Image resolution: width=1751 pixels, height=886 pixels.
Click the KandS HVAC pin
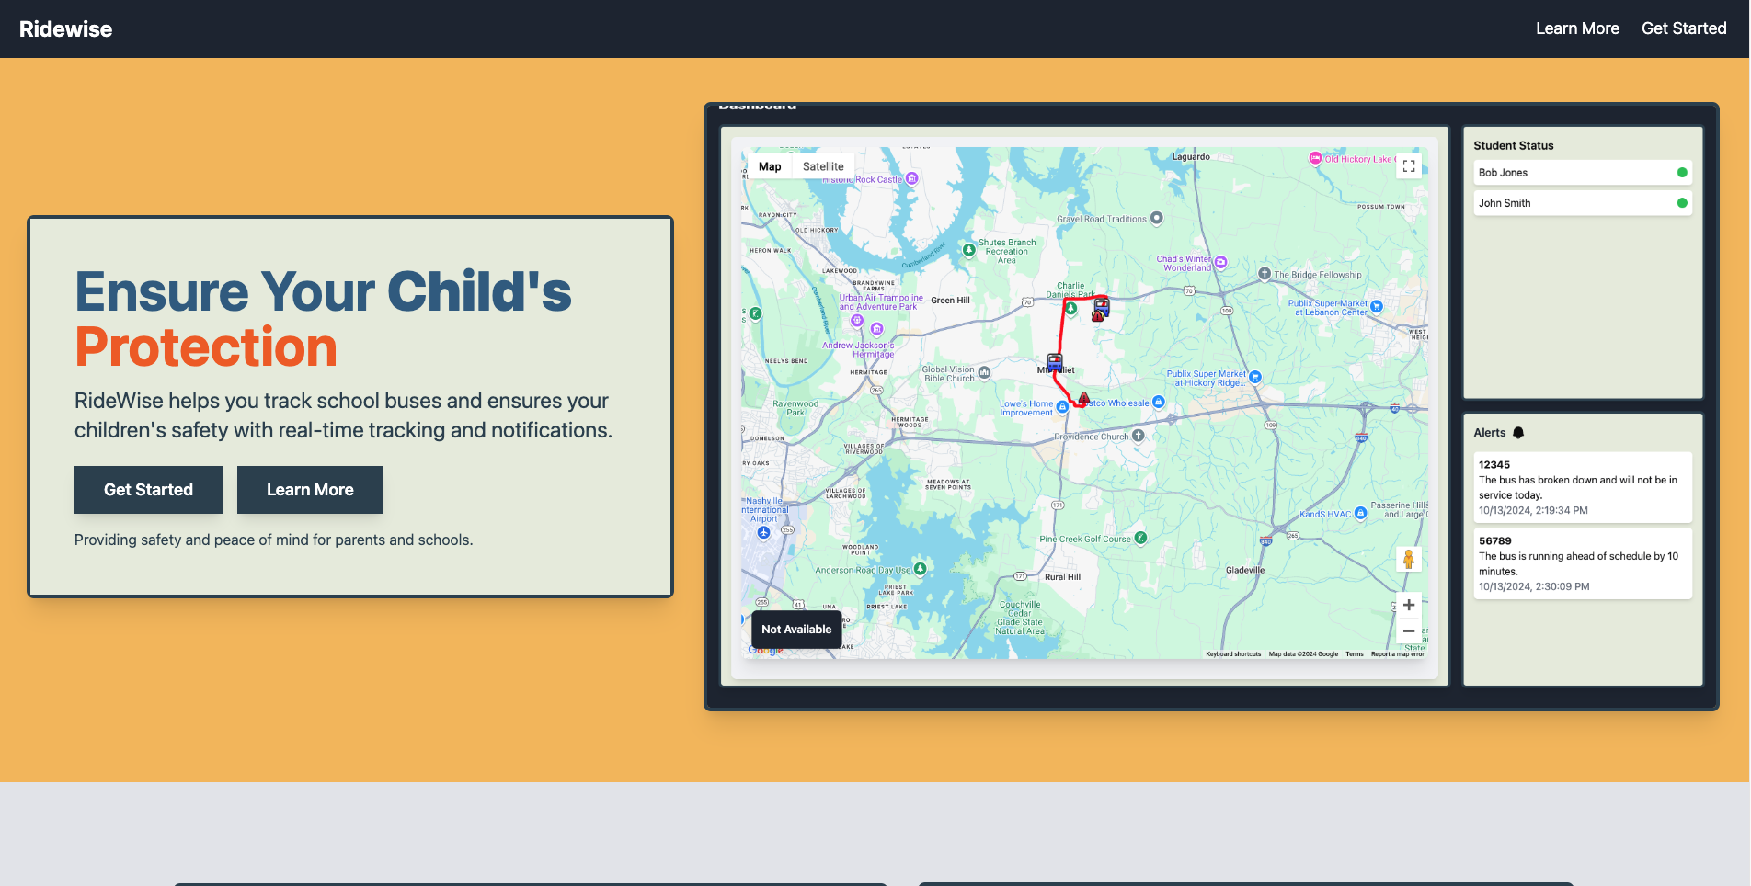tap(1360, 514)
